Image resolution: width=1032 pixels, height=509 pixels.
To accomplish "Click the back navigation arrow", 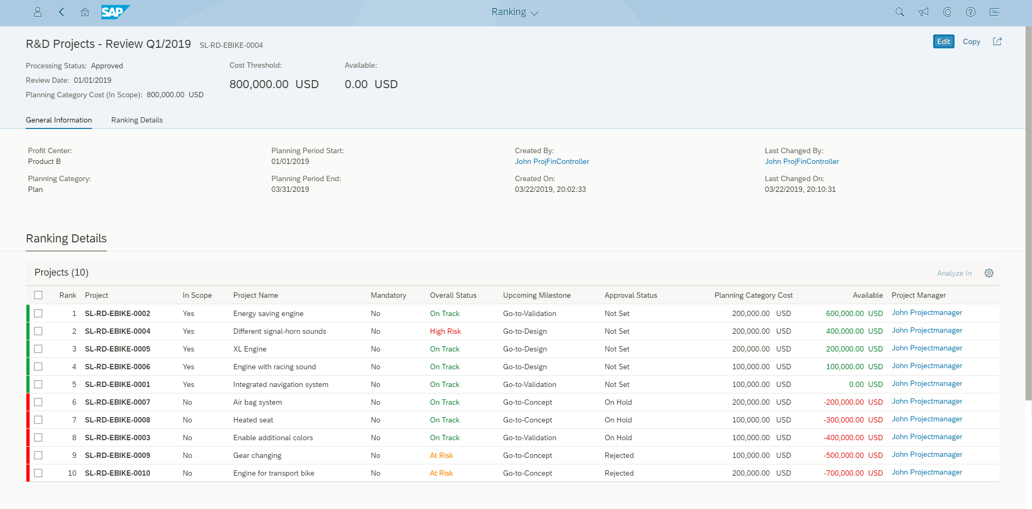I will coord(61,12).
